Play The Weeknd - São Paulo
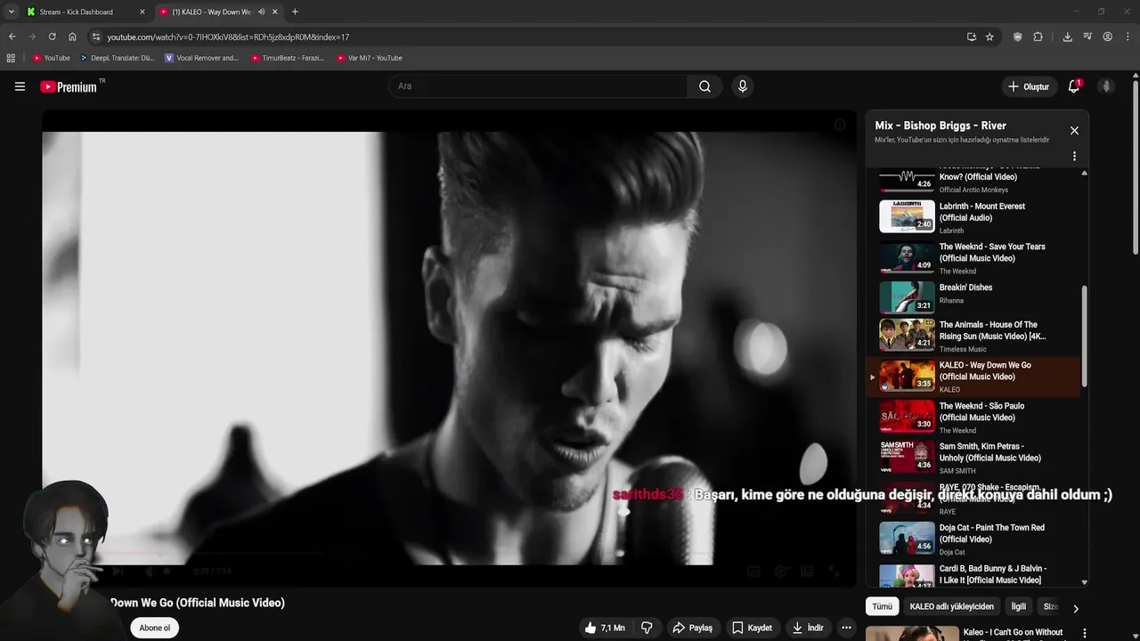 [x=974, y=418]
